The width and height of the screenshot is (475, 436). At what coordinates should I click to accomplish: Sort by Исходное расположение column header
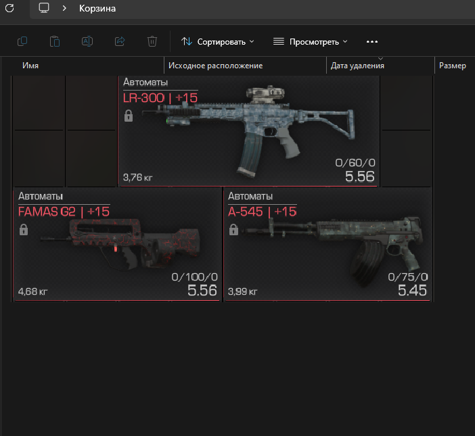click(x=216, y=66)
